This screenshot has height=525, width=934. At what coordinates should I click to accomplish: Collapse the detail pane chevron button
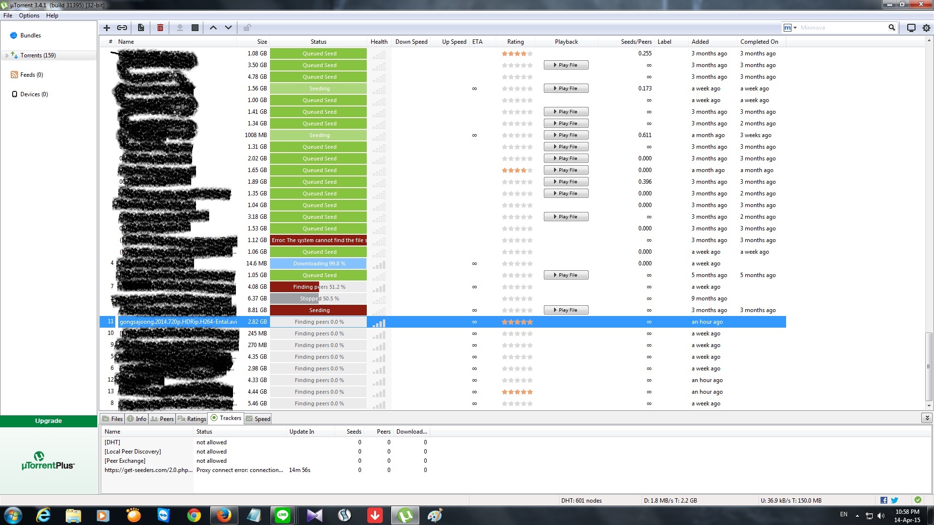click(927, 418)
